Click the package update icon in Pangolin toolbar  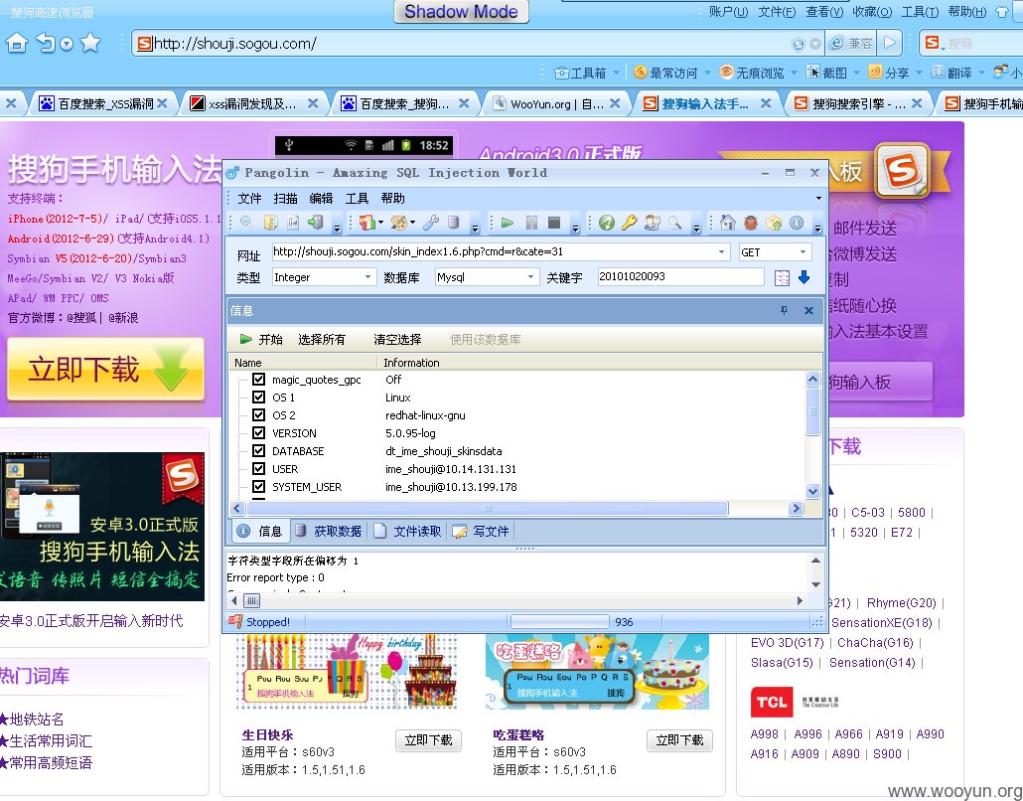coord(774,223)
